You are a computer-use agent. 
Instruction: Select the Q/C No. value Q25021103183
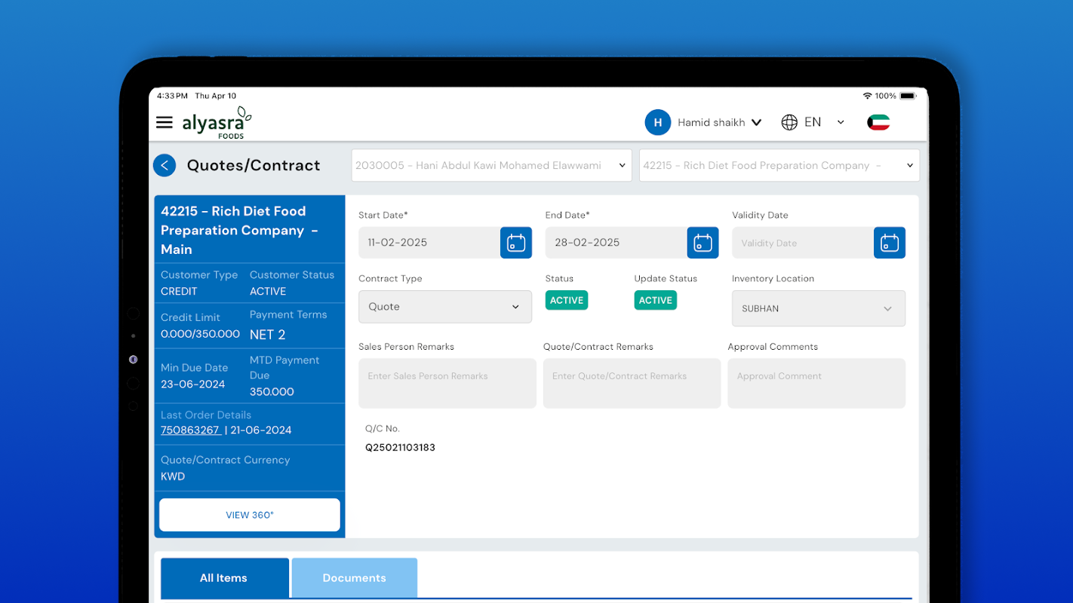pos(400,448)
